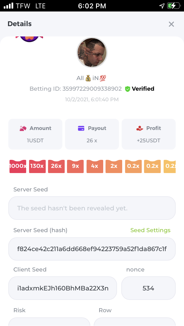Tap the Client Seed field

63,288
